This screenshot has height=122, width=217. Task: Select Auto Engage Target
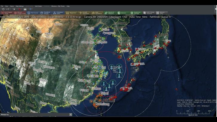click(7, 13)
